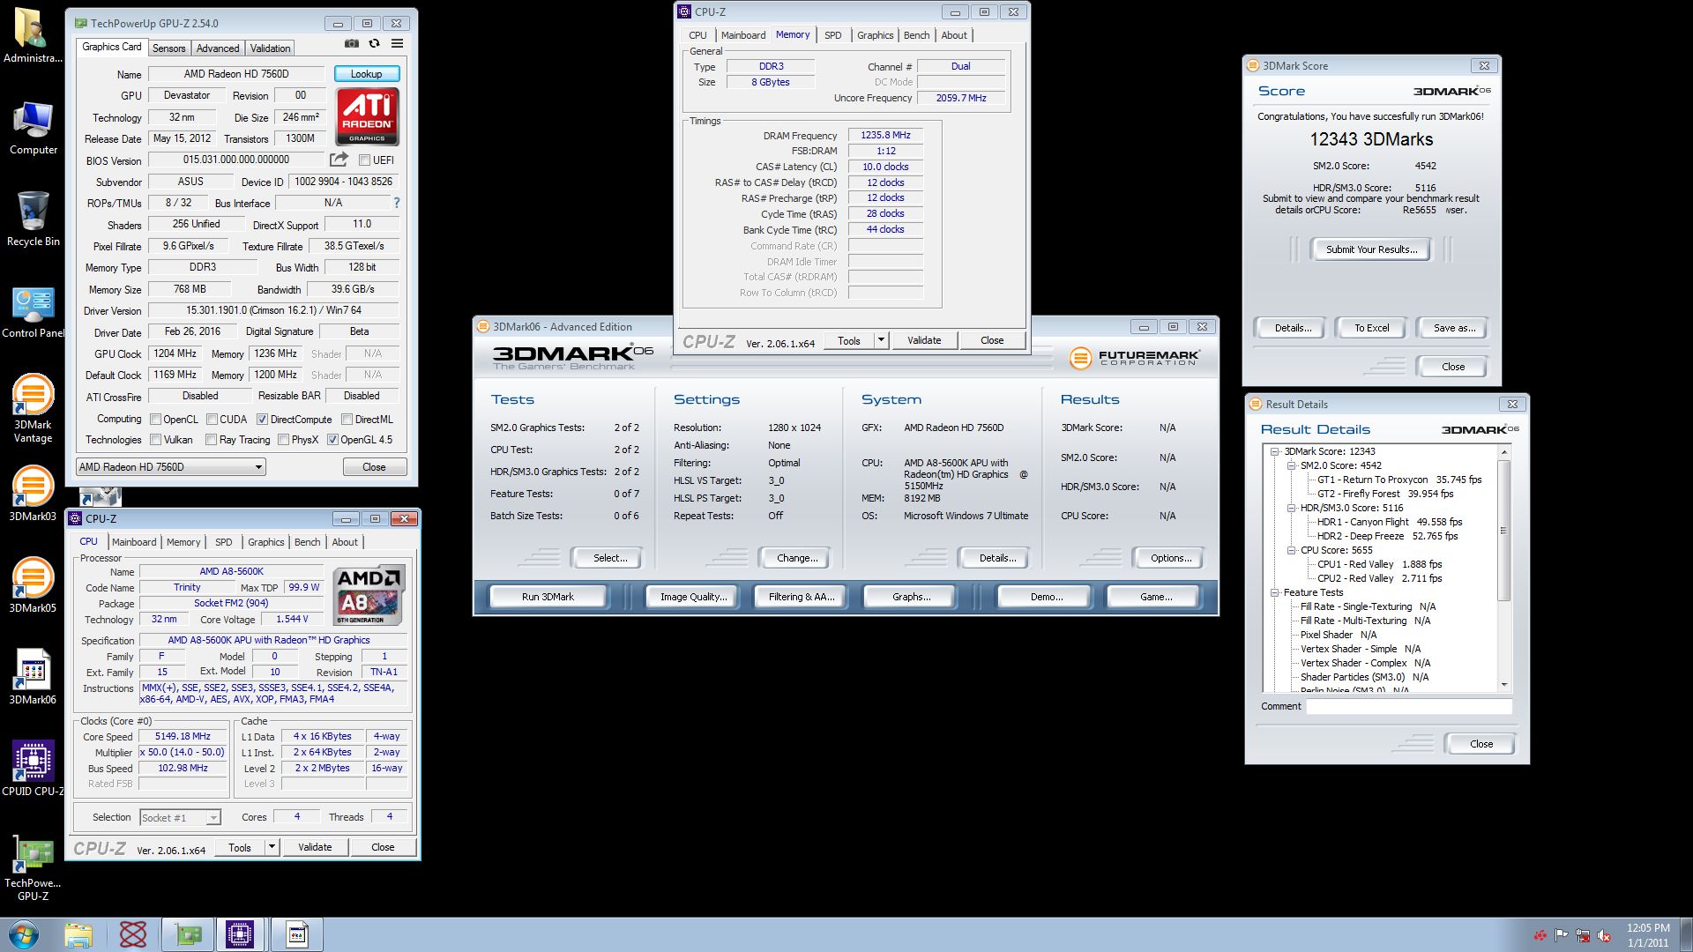Toggle the DirectCompute checkbox
The image size is (1693, 952).
262,420
